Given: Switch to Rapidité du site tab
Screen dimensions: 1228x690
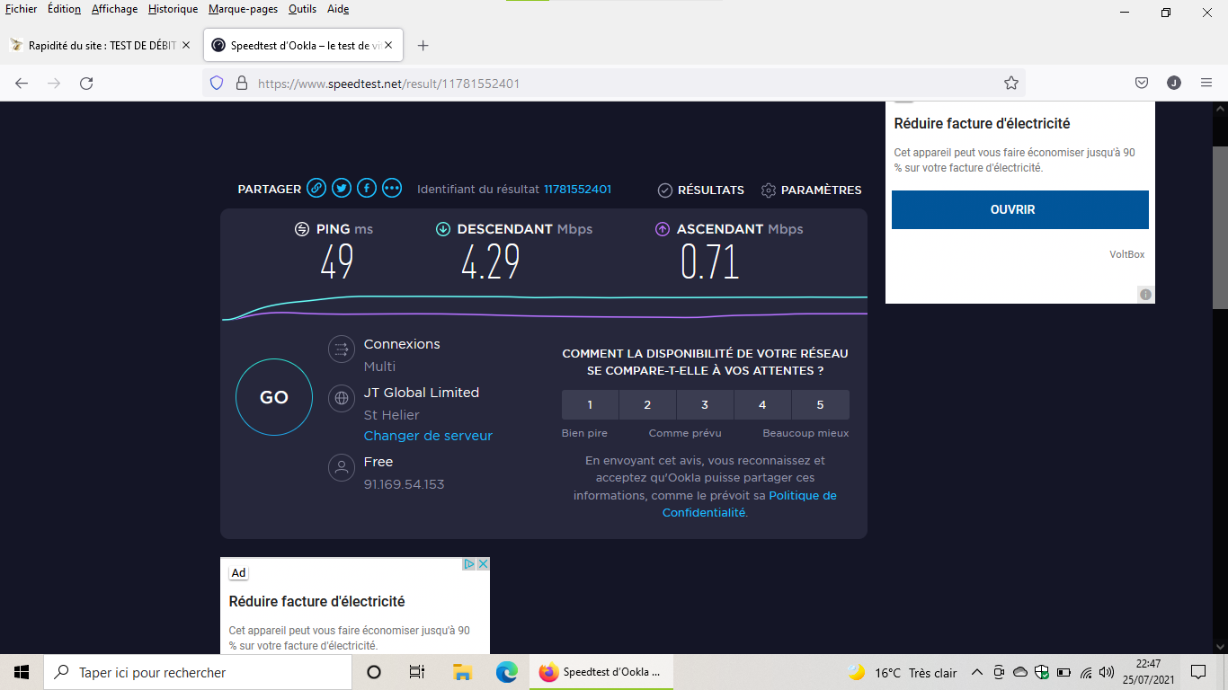Looking at the screenshot, I should pyautogui.click(x=101, y=45).
